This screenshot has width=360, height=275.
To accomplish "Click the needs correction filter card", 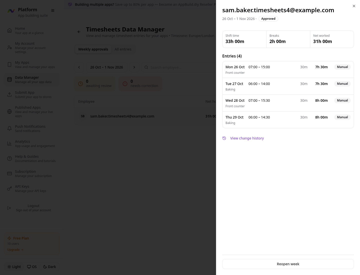I will click(140, 83).
